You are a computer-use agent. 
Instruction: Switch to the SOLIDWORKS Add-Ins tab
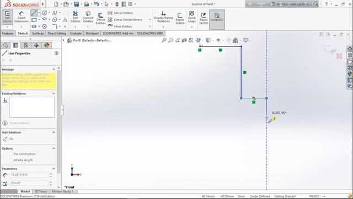(x=118, y=33)
